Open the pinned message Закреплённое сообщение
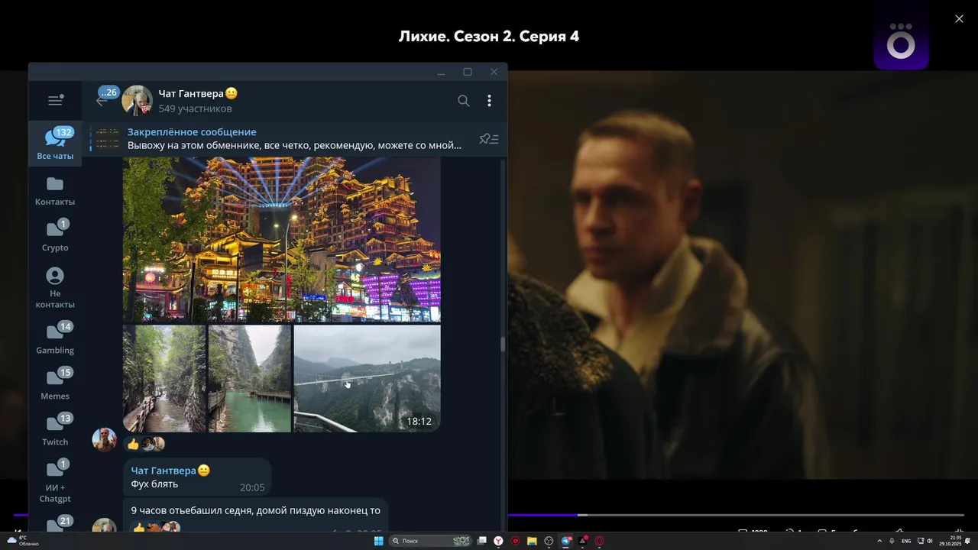The height and width of the screenshot is (550, 978). point(294,139)
